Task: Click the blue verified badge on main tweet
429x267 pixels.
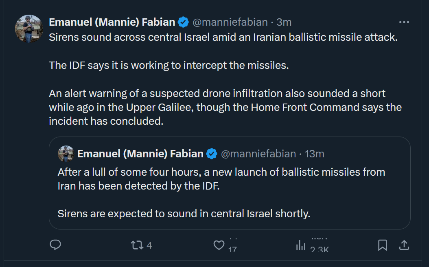Action: coord(184,22)
